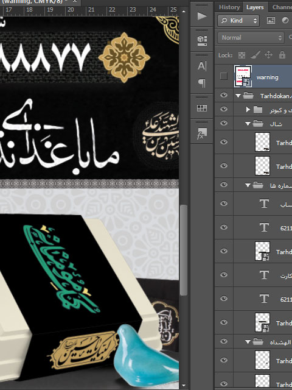Collapse the ماره ها group
The width and height of the screenshot is (292, 390).
coord(248,185)
